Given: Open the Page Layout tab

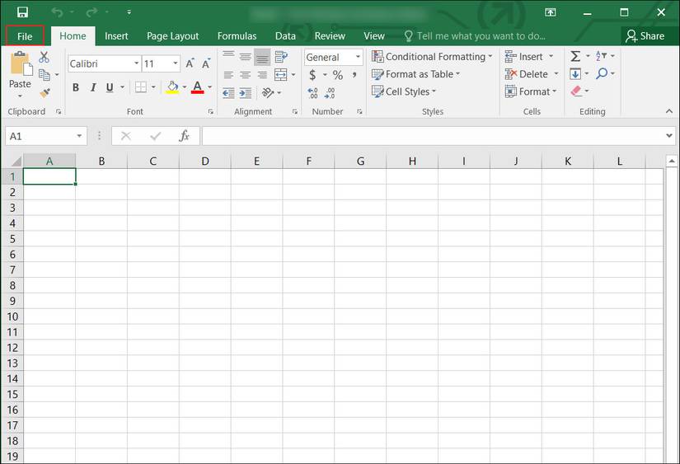Looking at the screenshot, I should coord(172,36).
